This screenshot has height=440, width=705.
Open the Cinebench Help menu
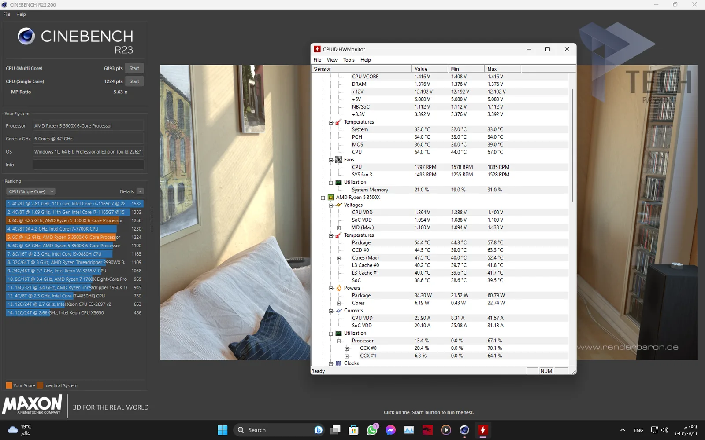[21, 14]
